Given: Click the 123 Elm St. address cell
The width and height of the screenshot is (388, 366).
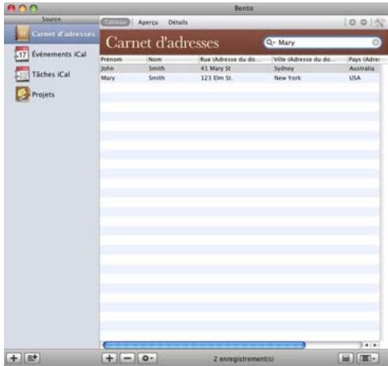Looking at the screenshot, I should [x=217, y=78].
